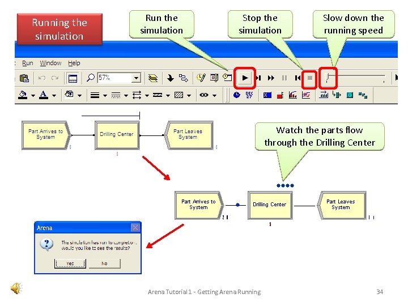
Task: Click the Fast-Forward button
Action: pos(271,78)
